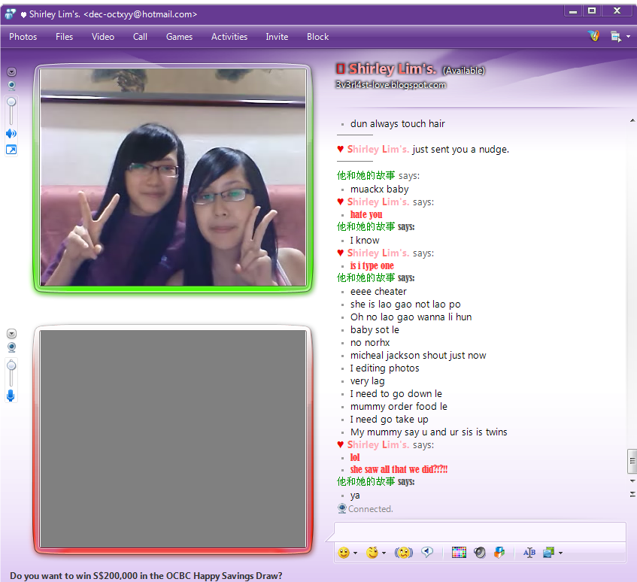Pop out the contact's video to full screen
The width and height of the screenshot is (637, 582).
point(11,150)
